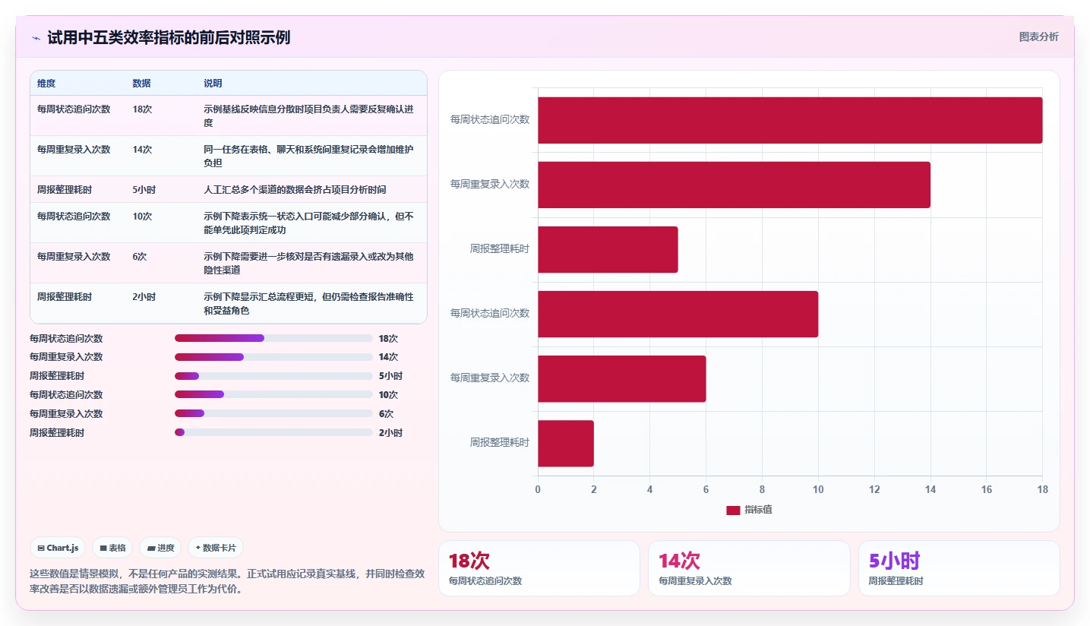Click the description starting 示例下降显示汇总流程更短
Image resolution: width=1090 pixels, height=626 pixels.
pos(309,304)
